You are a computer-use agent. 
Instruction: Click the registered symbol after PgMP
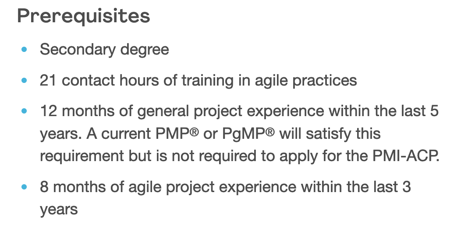(270, 132)
